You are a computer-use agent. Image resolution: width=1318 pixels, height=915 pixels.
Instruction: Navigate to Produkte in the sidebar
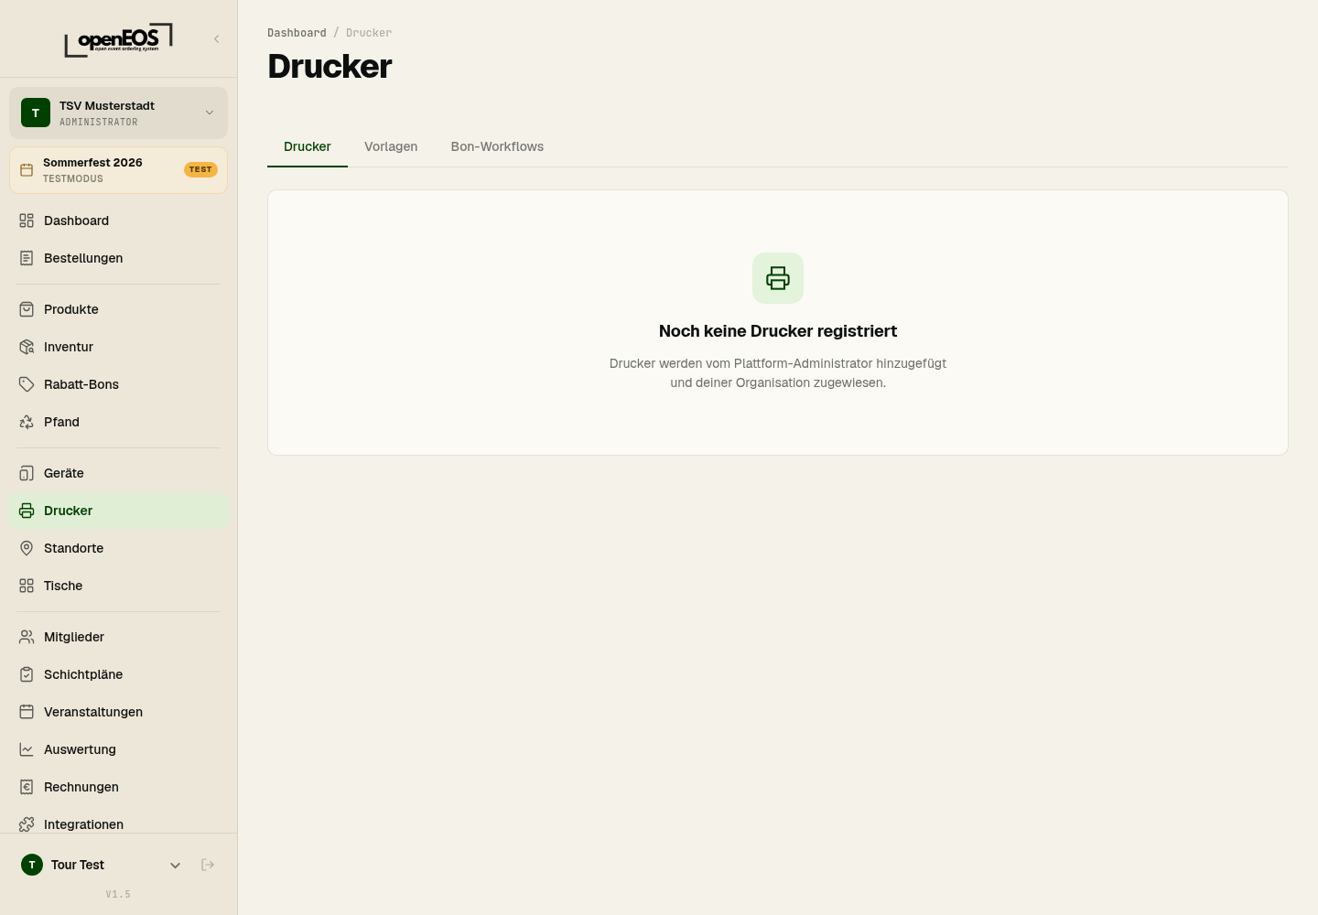pos(118,309)
